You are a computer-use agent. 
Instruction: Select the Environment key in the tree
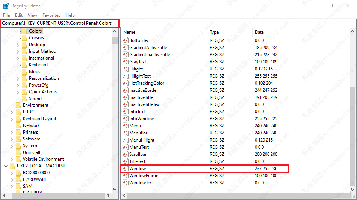click(x=36, y=105)
